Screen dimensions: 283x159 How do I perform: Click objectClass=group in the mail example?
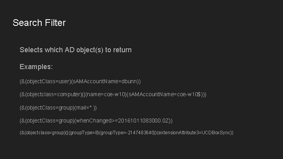point(50,108)
